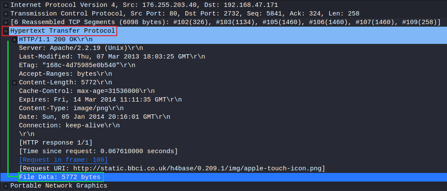Expand the Internet Protocol Version 4 section
Image resolution: width=447 pixels, height=191 pixels.
6,5
